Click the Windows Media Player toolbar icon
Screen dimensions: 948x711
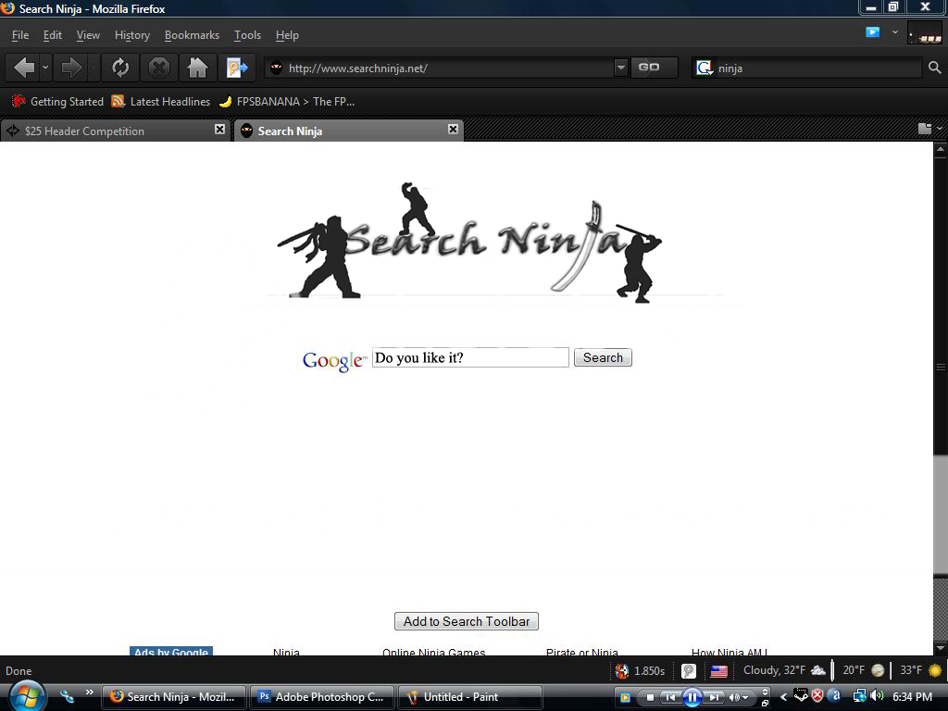pos(625,697)
